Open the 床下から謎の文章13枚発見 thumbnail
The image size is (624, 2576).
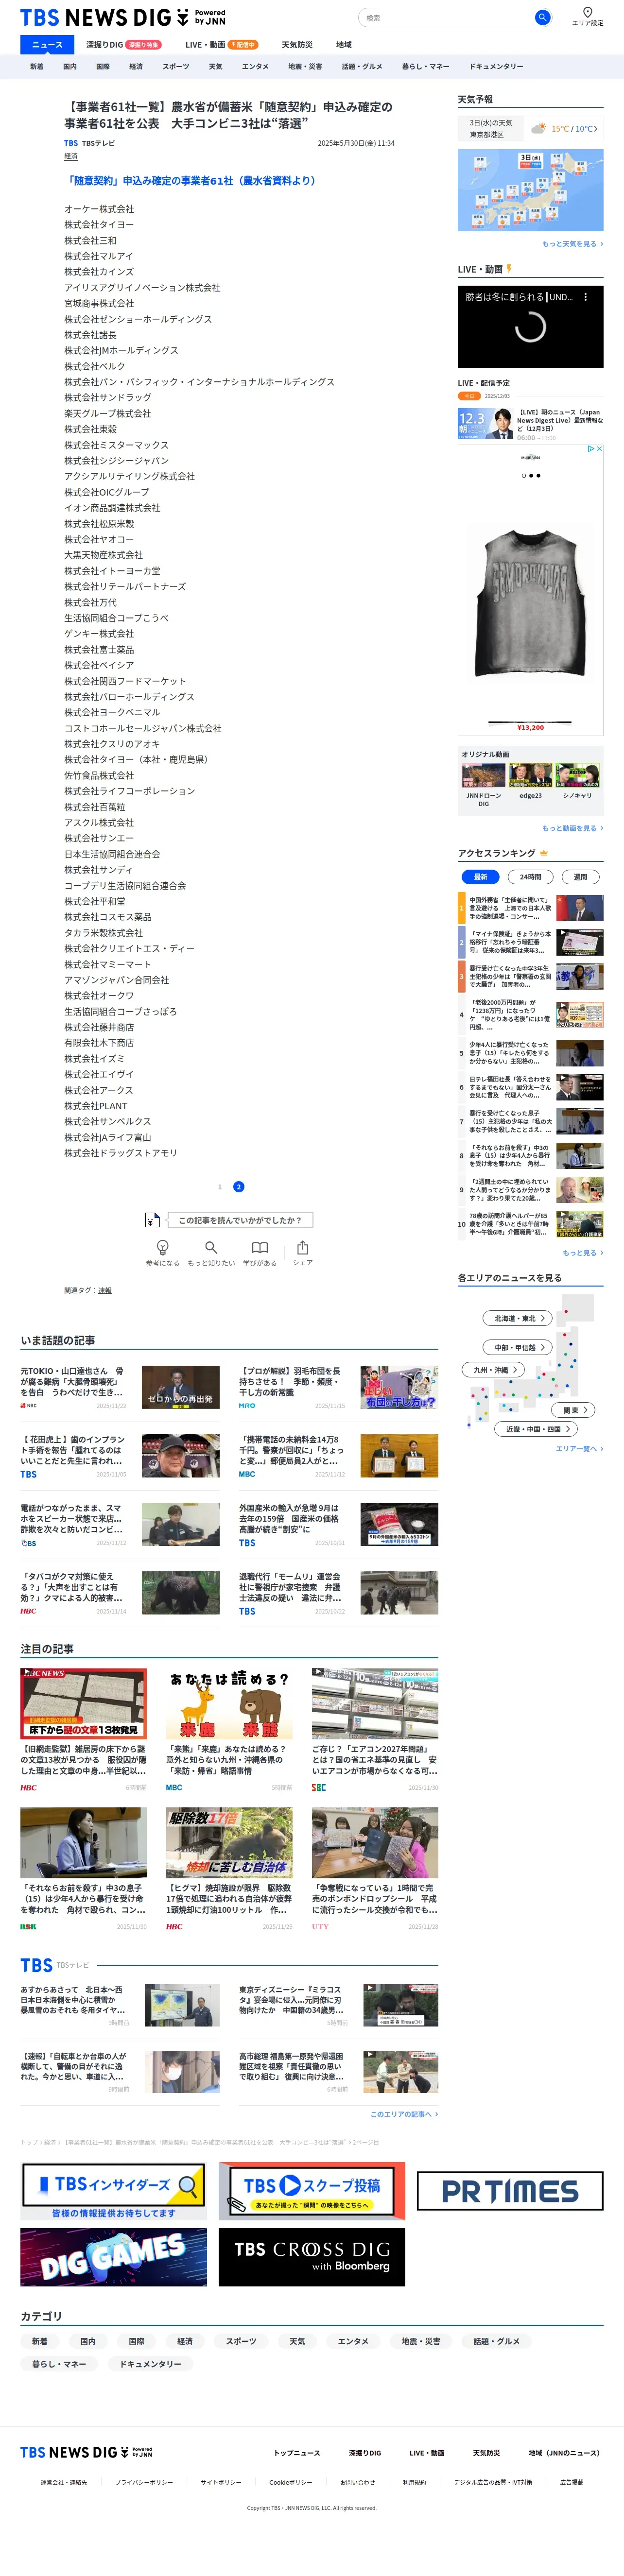[x=84, y=1703]
